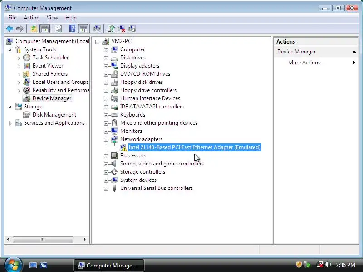This screenshot has height=272, width=363.
Task: Select Intel 21140-Based PCI Fast Ethernet Adapter
Action: click(x=195, y=147)
